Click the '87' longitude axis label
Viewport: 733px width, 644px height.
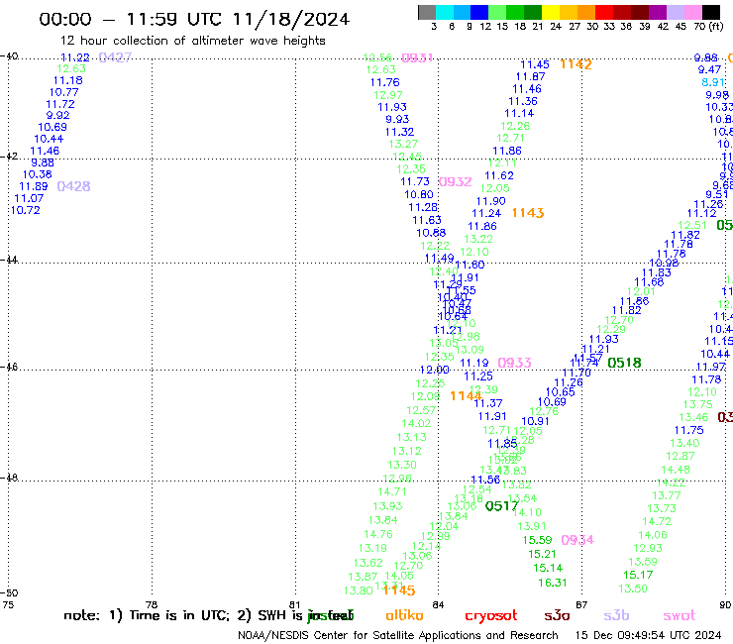(581, 604)
